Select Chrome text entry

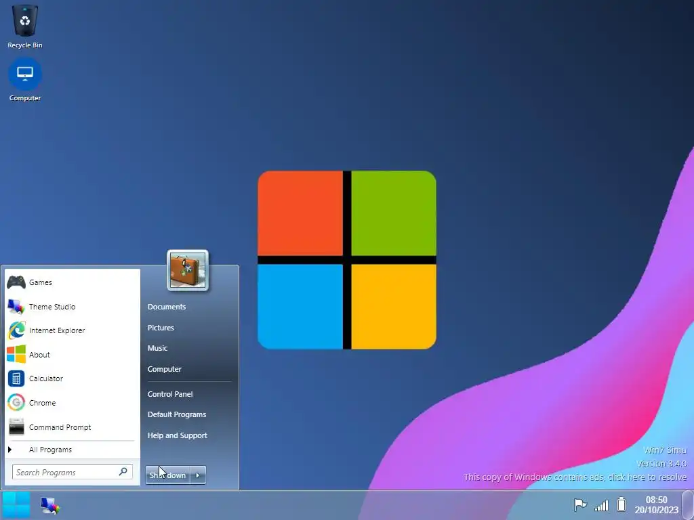[x=43, y=403]
